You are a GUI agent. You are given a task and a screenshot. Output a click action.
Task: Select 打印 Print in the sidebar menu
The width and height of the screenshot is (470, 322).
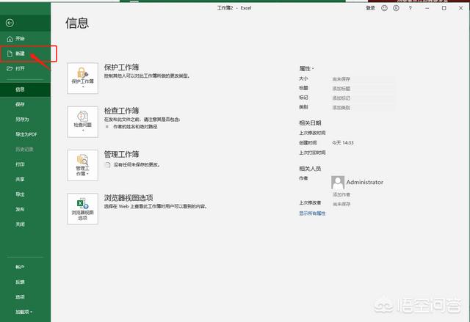click(20, 164)
